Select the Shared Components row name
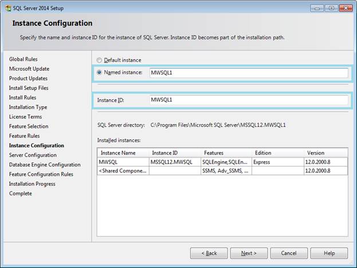Screen dimensions: 357x268 click(123, 170)
